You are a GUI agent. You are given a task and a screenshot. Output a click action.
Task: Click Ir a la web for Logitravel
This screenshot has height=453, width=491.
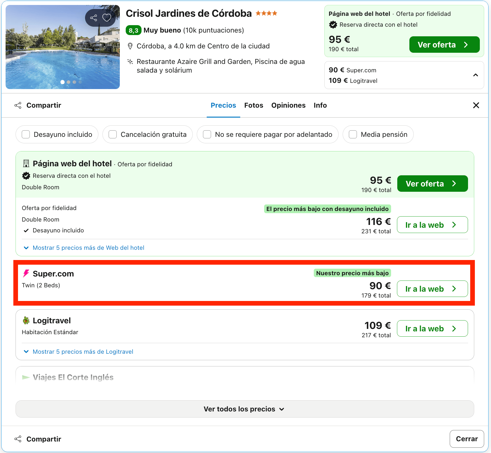tap(432, 329)
